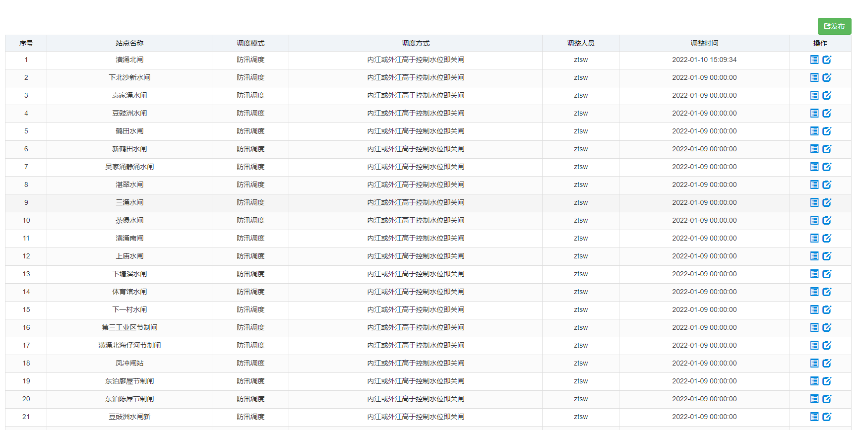Click the 站点名称 column header
This screenshot has height=430, width=857.
point(129,43)
